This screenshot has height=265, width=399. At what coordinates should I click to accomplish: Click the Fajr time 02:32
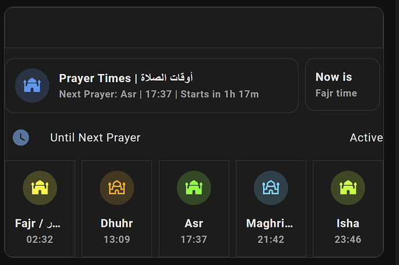[39, 239]
